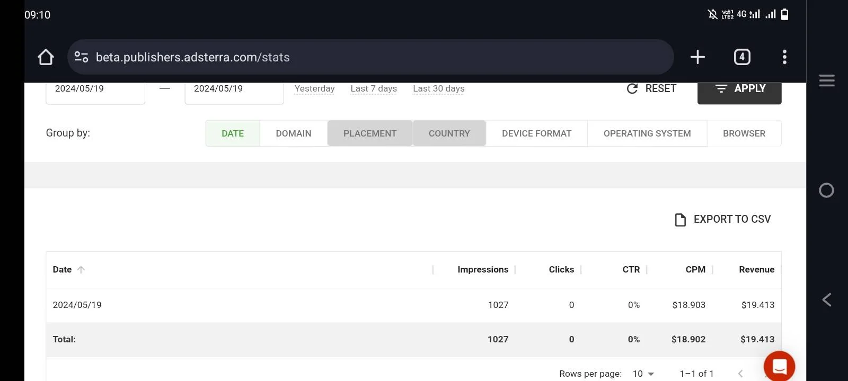
Task: Group by OPERATING SYSTEM
Action: (x=647, y=133)
